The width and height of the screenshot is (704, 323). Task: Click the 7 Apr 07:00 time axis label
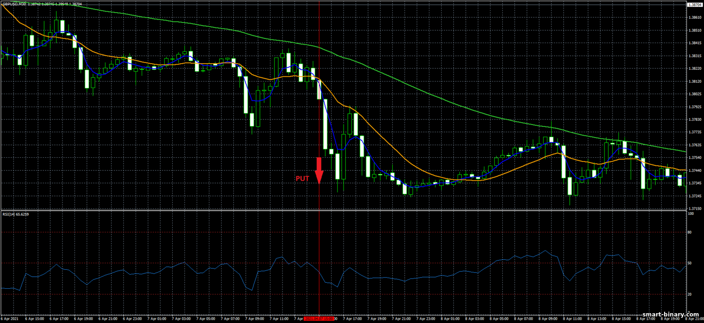(230, 318)
